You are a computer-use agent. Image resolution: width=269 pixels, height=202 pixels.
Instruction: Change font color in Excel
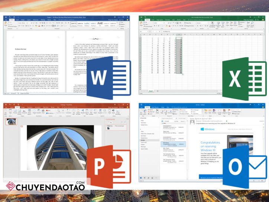(x=170, y=26)
